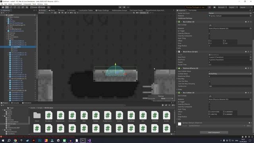Toggle Use One Way Grouping checkbox

pos(210,84)
